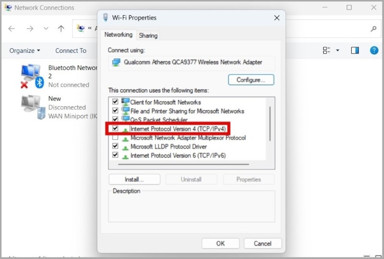Toggle Internet Protocol Version 4 checkbox
Screen dimensions: 384x259
(115, 128)
